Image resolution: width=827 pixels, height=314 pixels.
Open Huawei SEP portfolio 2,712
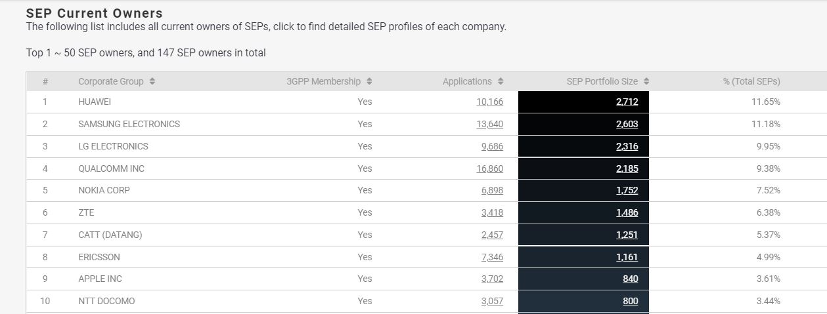(627, 102)
